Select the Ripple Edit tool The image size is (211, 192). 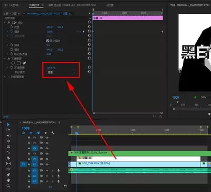pyautogui.click(x=8, y=141)
